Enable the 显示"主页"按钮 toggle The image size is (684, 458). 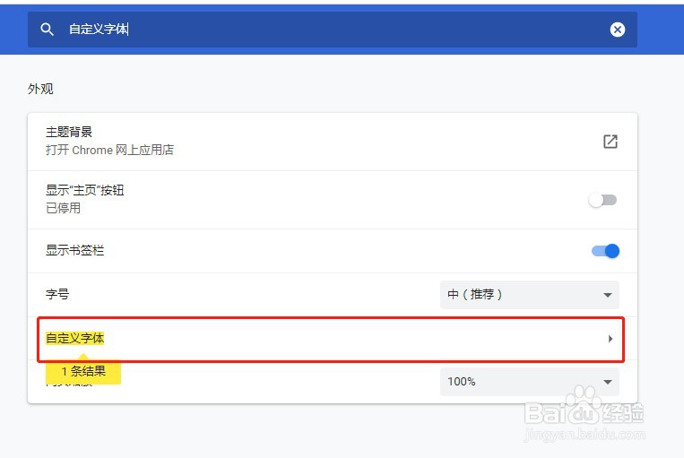[x=602, y=200]
